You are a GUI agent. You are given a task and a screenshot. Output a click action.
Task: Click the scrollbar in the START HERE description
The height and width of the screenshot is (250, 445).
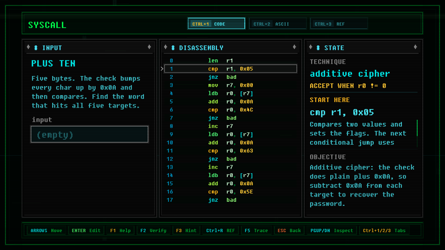(417, 133)
